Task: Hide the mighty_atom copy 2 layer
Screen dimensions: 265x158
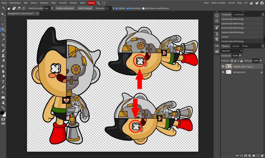Action: (x=223, y=67)
